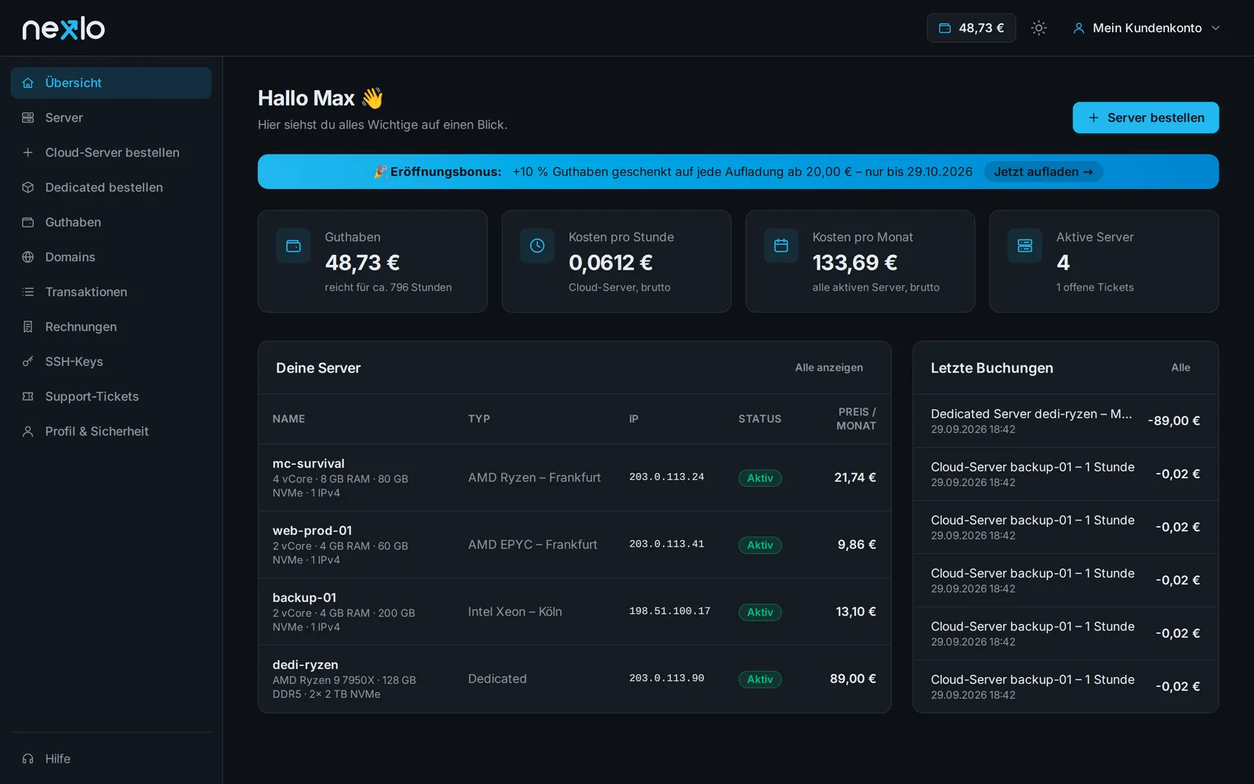Go to Server in sidebar

tap(111, 118)
